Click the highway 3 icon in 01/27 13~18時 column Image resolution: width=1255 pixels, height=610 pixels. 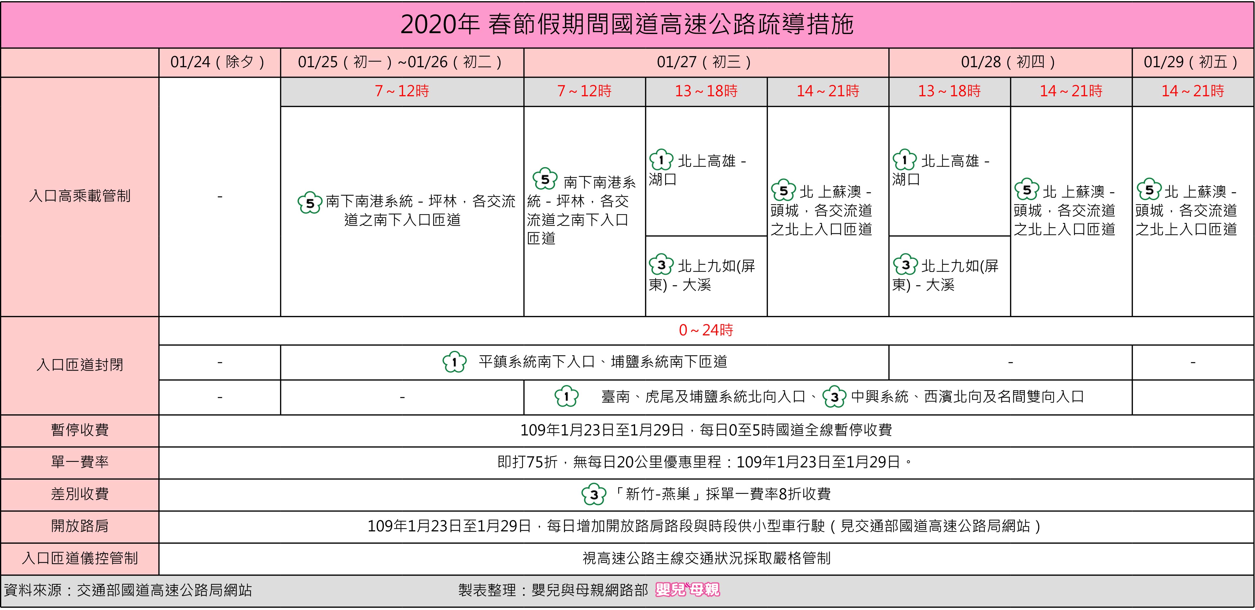point(661,265)
